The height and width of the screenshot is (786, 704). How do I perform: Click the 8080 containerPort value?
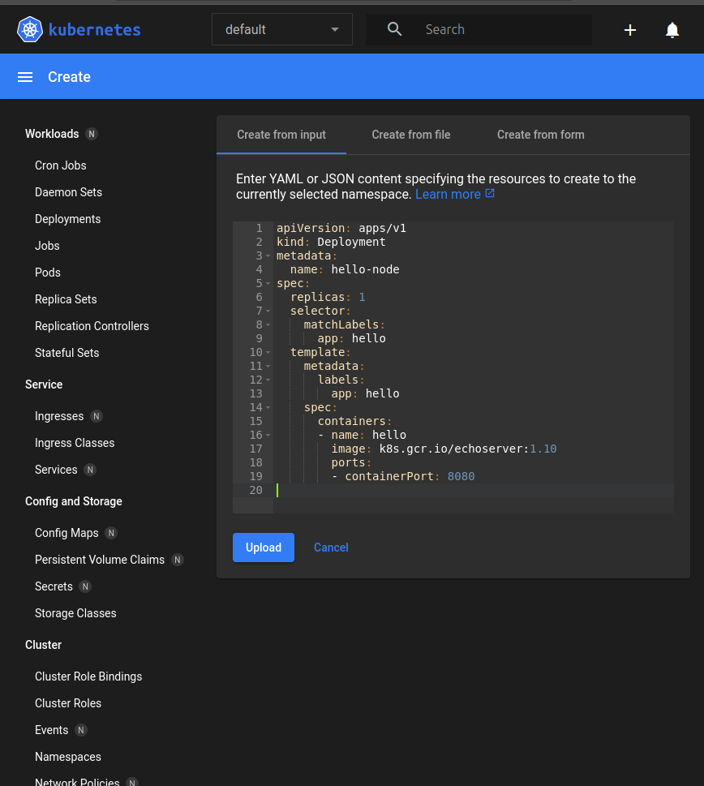461,477
